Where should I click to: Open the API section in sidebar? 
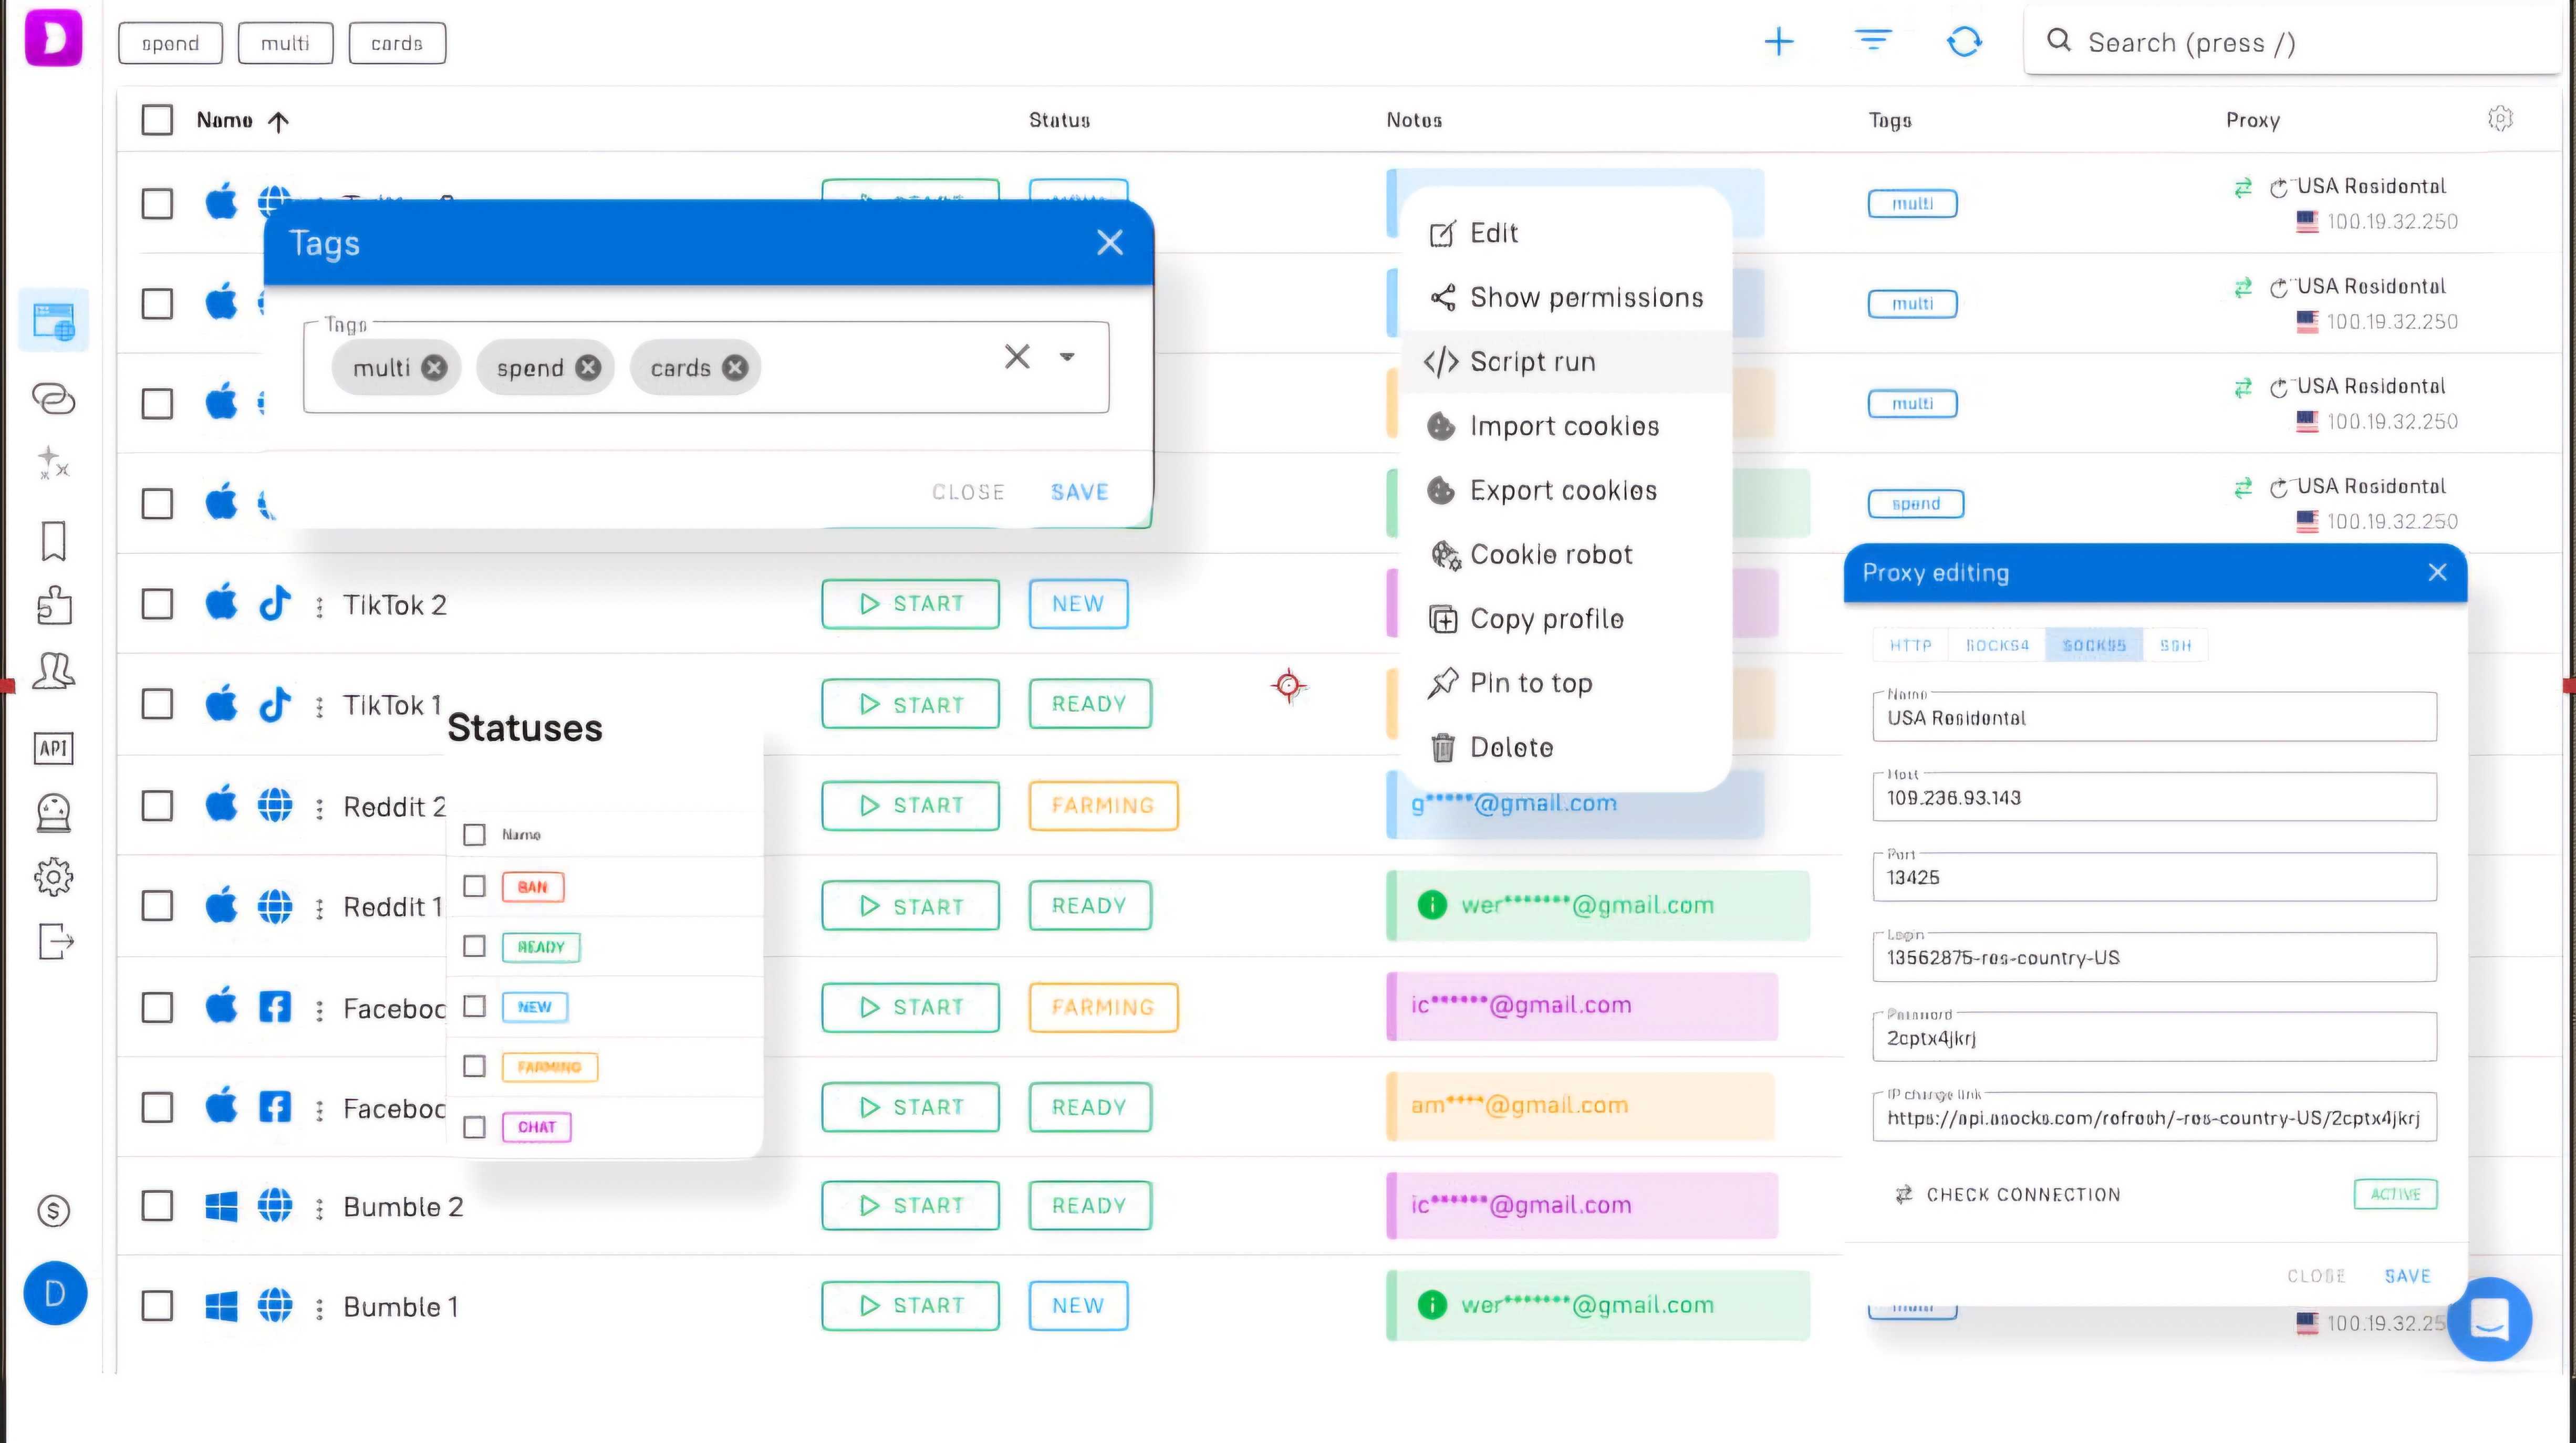point(54,748)
